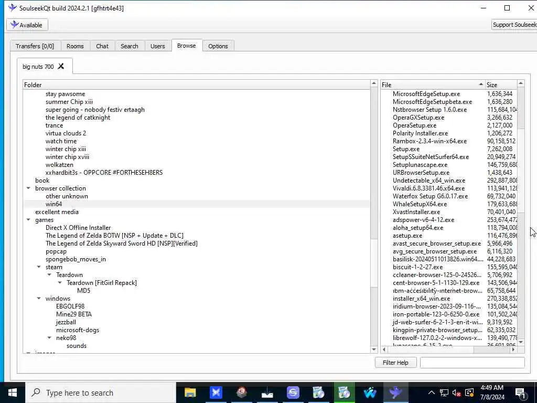Screen dimensions: 537x403
Task: Select Direct X Offline Installer folder
Action: (78, 228)
